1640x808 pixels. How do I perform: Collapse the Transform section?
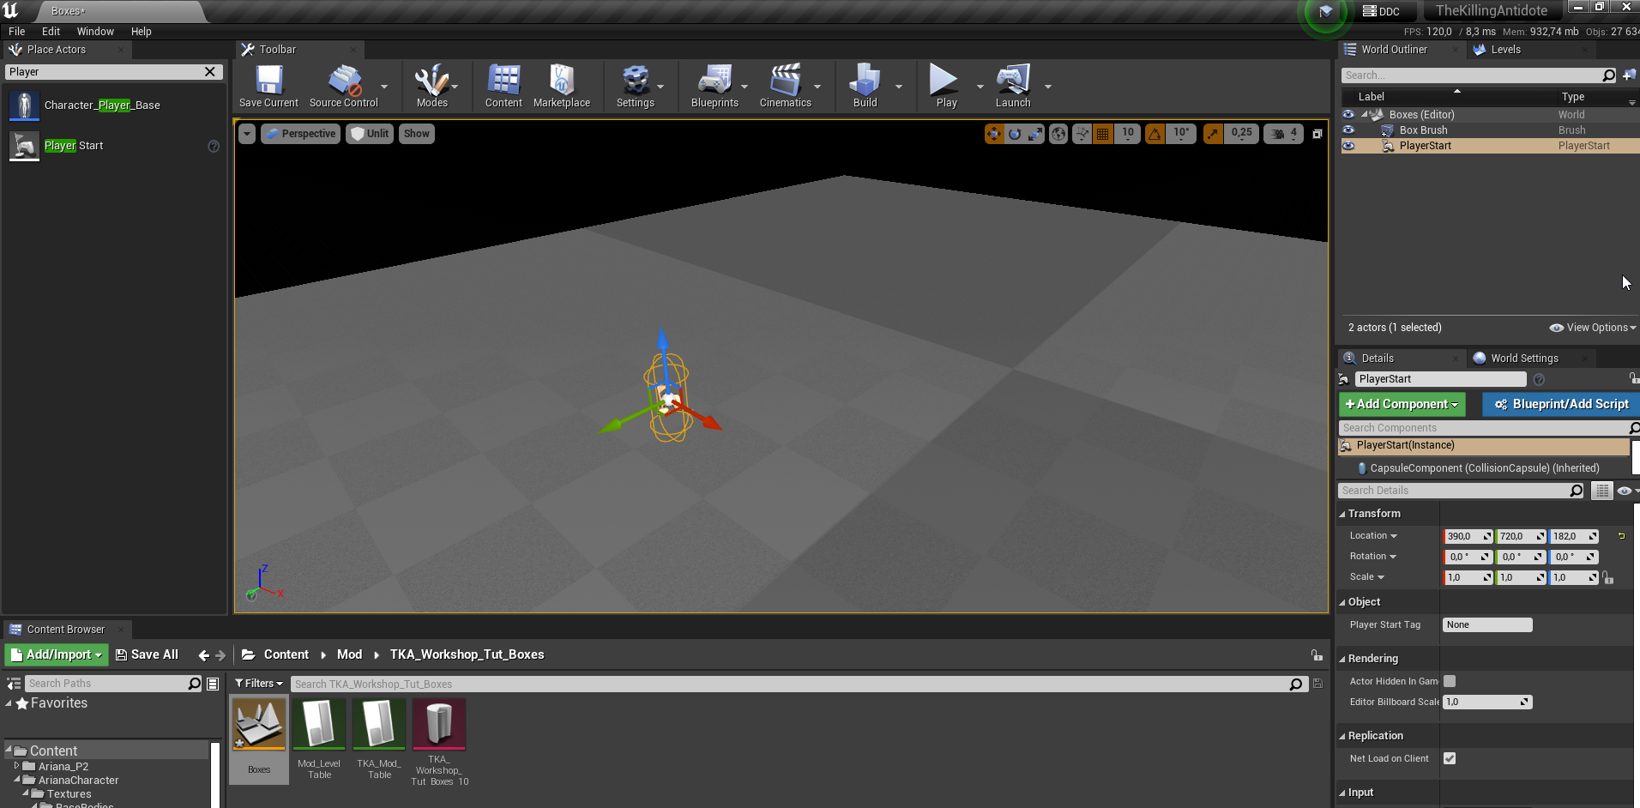pos(1342,515)
